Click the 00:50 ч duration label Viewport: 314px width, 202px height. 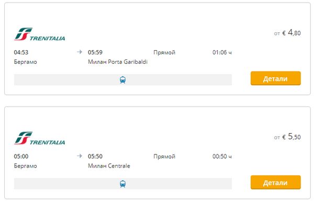[222, 156]
